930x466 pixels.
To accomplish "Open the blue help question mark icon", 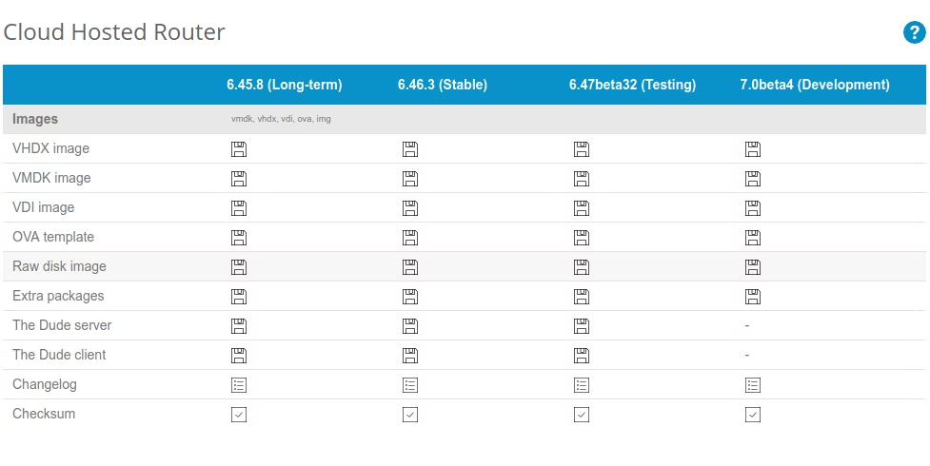I will pyautogui.click(x=914, y=33).
